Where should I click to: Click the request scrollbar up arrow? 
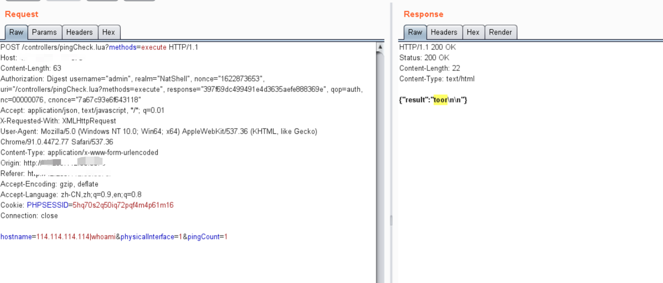click(x=380, y=47)
